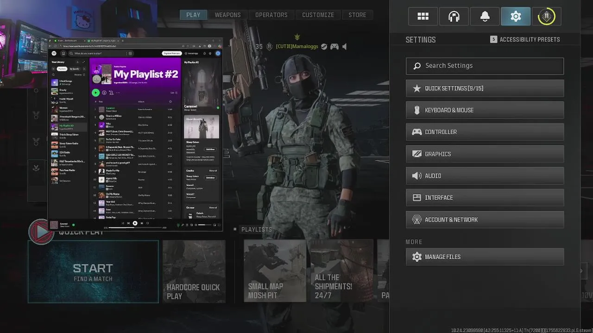Open the OPERATORS tab
Viewport: 593px width, 333px height.
[x=271, y=15]
